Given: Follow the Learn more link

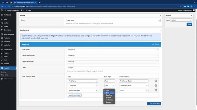Looking at the screenshot, I should [44, 38].
